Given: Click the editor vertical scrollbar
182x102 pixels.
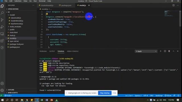Looking at the screenshot, I should pos(180,18).
